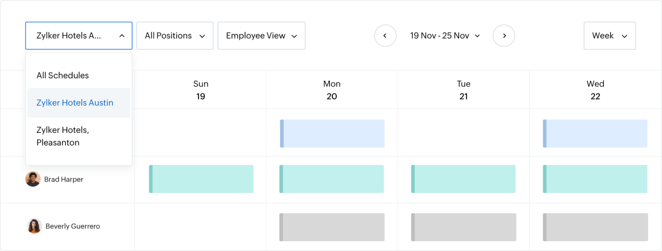Click the chevron on Employee View
The width and height of the screenshot is (662, 251).
[x=295, y=36]
